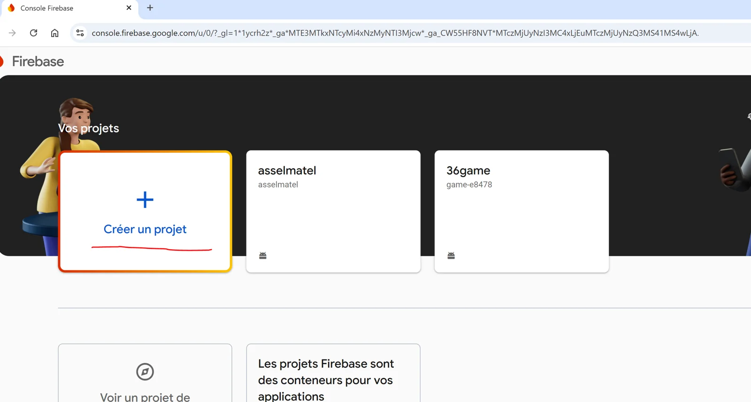Click the Firebase flame favicon on tab
This screenshot has height=402, width=751.
click(11, 8)
